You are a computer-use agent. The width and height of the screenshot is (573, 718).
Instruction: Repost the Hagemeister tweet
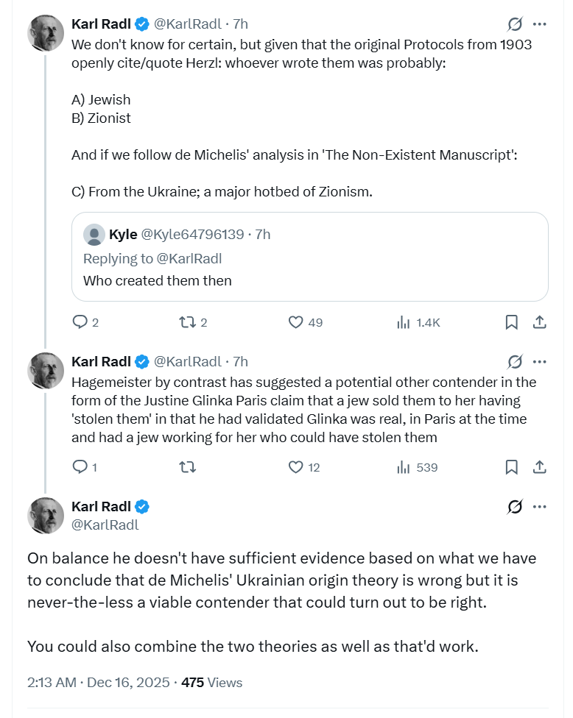(187, 467)
